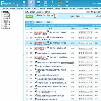Select 创业资讯 in the tree
The height and width of the screenshot is (101, 101).
[7, 14]
